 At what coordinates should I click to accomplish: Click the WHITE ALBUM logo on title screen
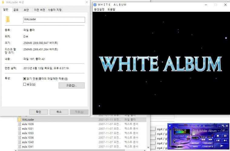coord(160,64)
